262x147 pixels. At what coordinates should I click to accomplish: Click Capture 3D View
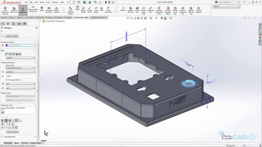coord(131,10)
